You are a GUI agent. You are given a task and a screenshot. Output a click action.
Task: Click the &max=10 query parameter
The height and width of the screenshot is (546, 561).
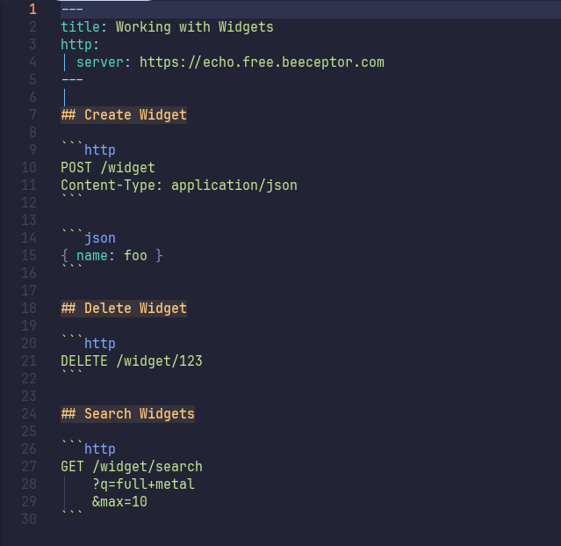(119, 502)
